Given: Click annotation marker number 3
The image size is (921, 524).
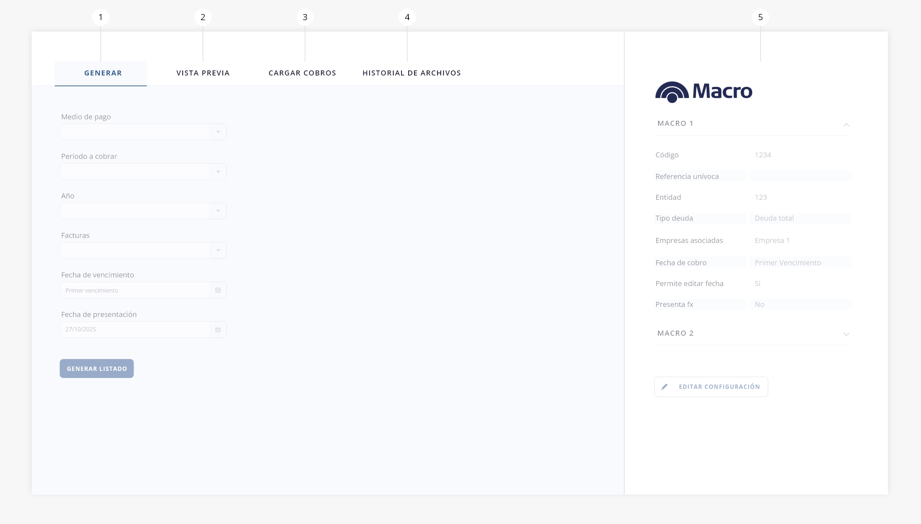Looking at the screenshot, I should click(305, 17).
